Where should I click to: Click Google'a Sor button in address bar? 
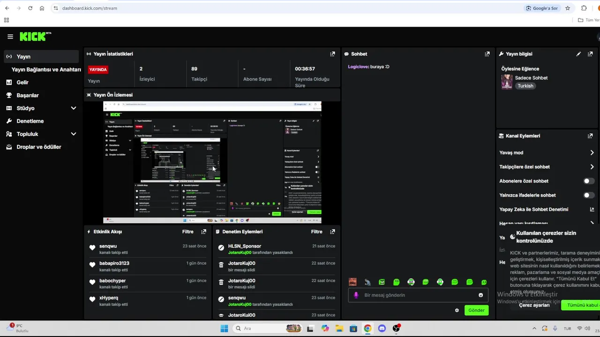(x=542, y=8)
